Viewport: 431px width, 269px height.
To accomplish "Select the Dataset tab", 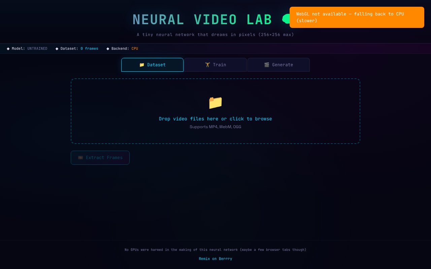I will [x=152, y=65].
